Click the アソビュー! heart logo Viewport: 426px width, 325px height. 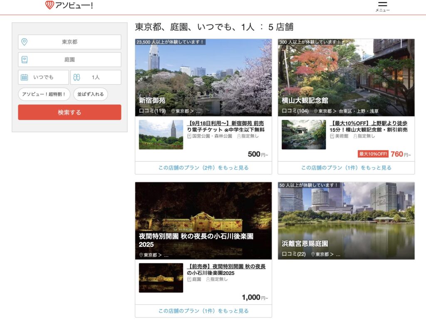50,5
